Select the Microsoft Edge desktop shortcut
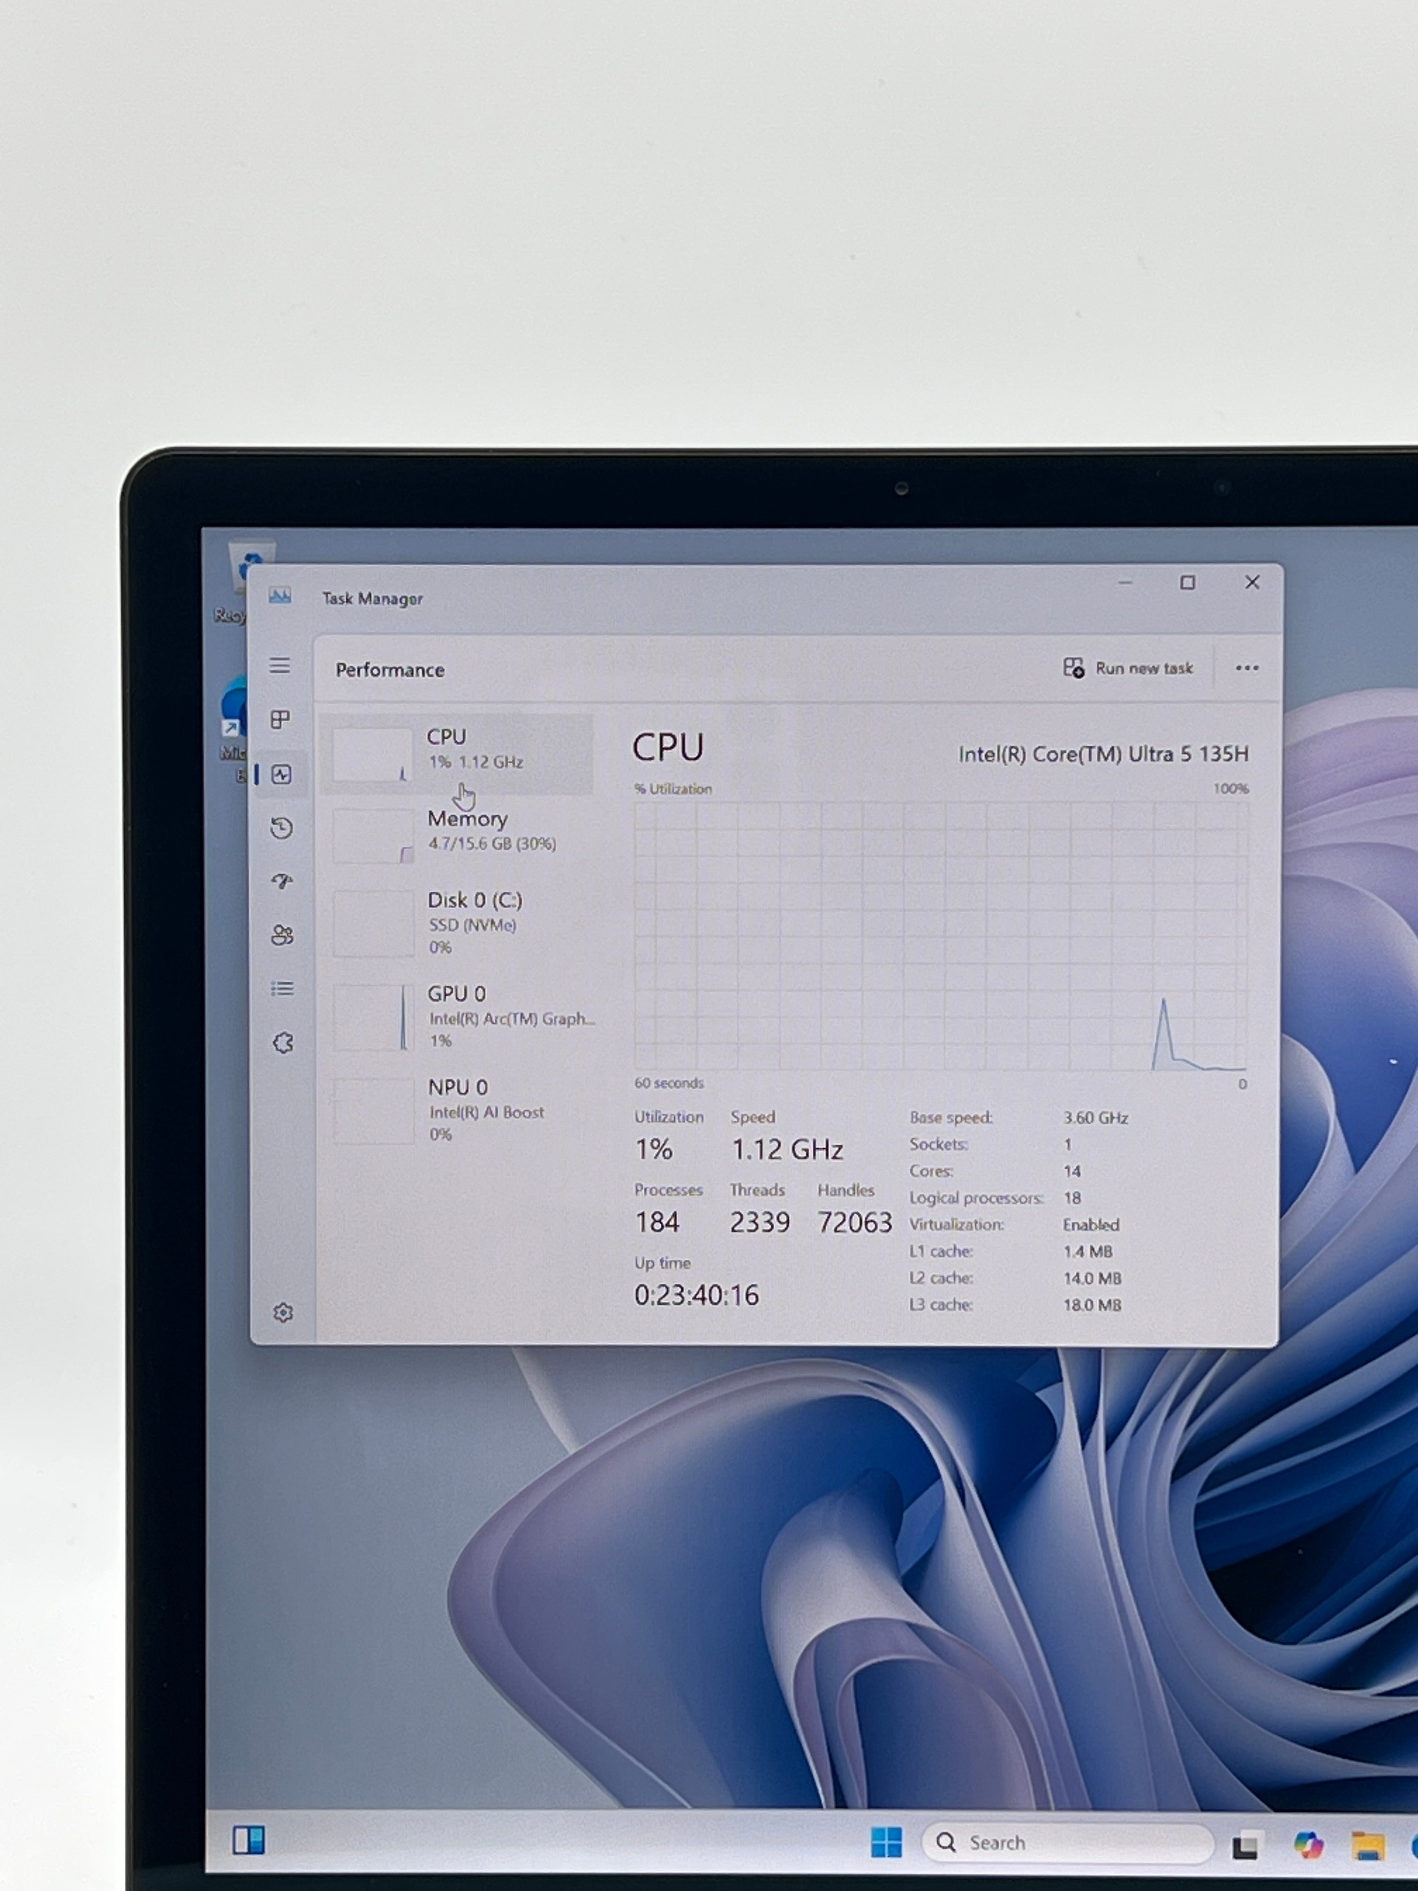1418x1891 pixels. (x=233, y=726)
